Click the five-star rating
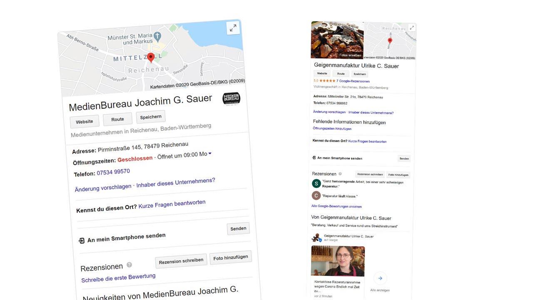 (x=327, y=80)
